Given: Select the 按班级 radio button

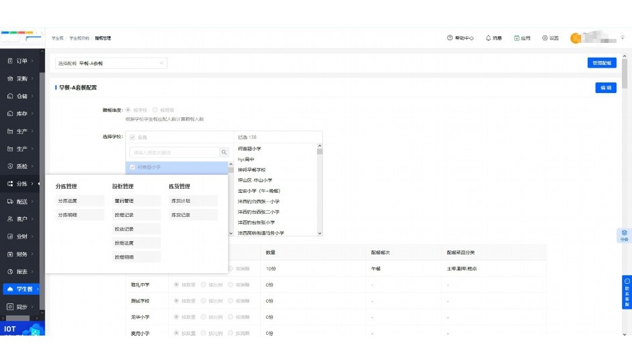Looking at the screenshot, I should tap(155, 109).
